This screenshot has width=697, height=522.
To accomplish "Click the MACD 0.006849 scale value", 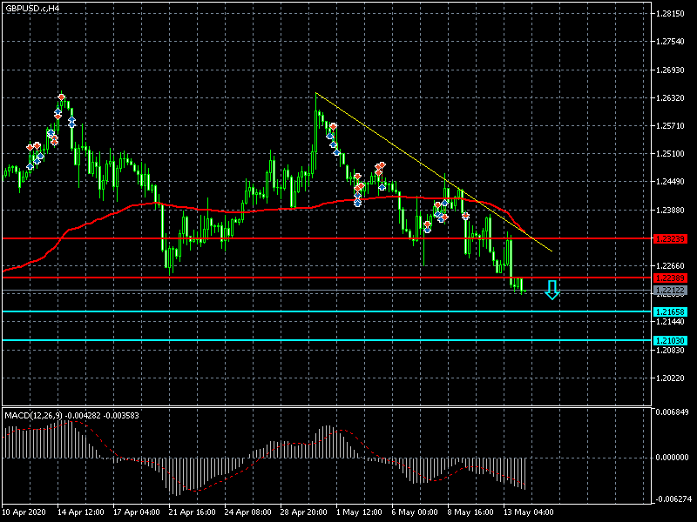I will click(673, 412).
